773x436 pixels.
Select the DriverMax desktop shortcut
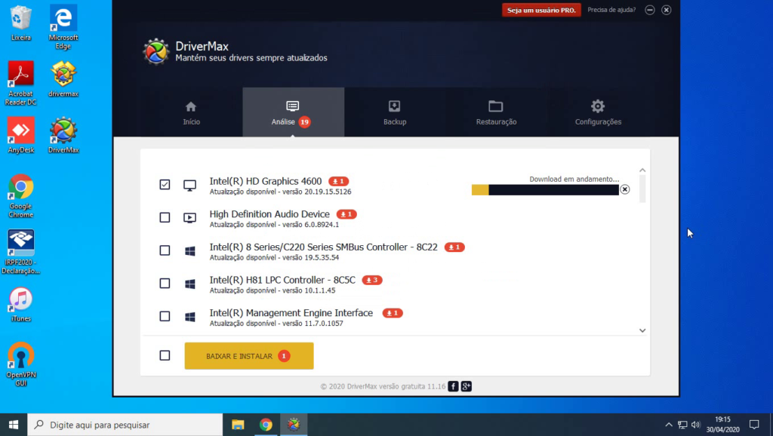click(x=63, y=135)
